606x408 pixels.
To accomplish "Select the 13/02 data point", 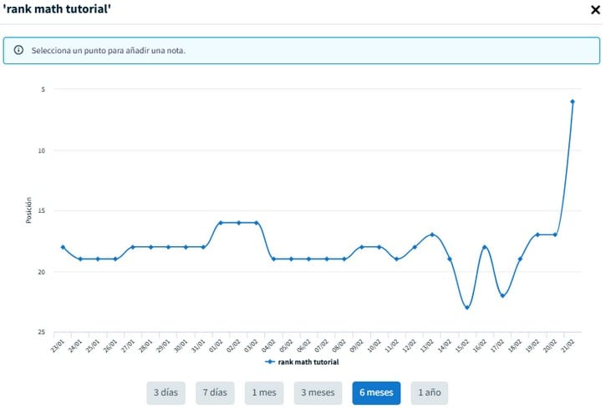I will [432, 234].
